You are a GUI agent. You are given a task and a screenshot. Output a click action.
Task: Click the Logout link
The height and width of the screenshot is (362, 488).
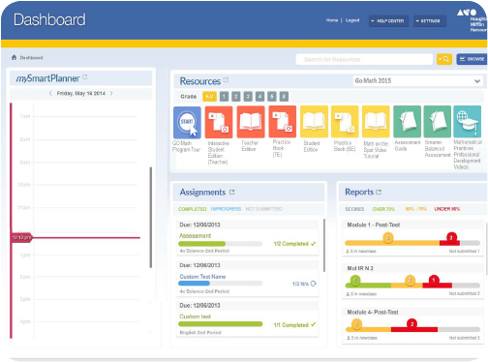(352, 20)
